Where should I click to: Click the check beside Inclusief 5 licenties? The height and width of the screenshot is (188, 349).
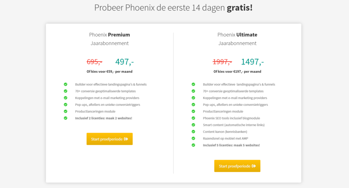click(x=193, y=145)
